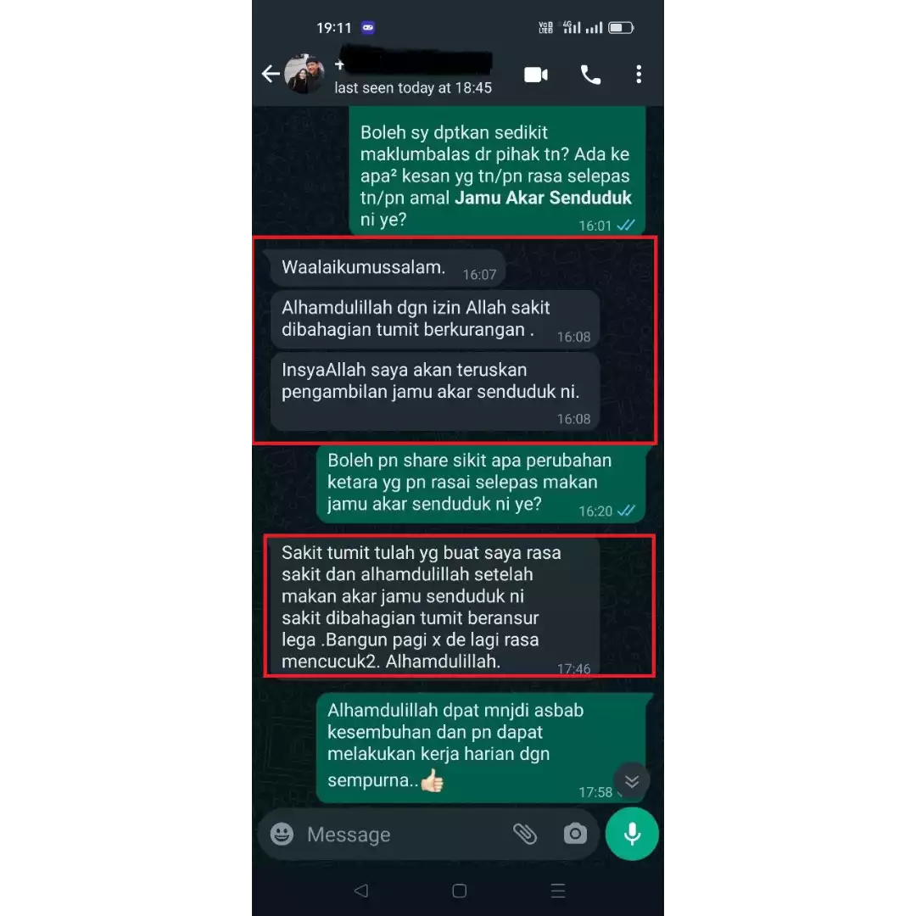Tap Android back navigation button
Viewport: 916px width, 916px height.
click(361, 891)
